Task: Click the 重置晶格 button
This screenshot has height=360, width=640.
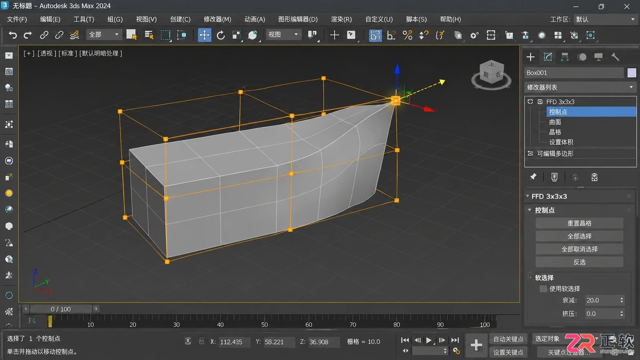Action: 580,223
